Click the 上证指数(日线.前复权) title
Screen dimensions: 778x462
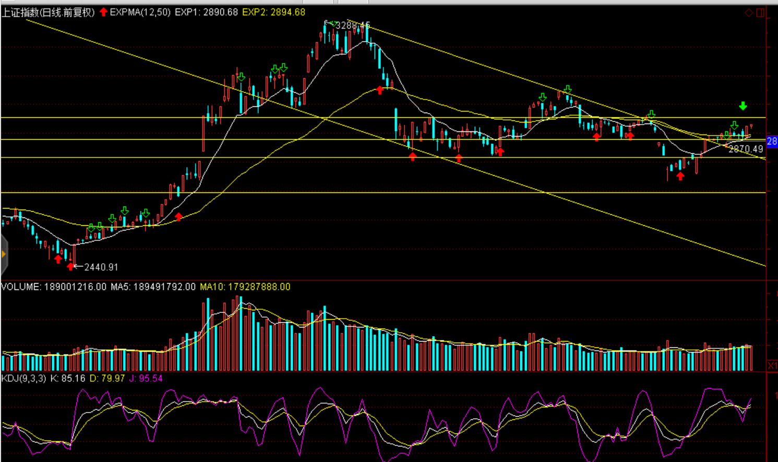pos(48,12)
